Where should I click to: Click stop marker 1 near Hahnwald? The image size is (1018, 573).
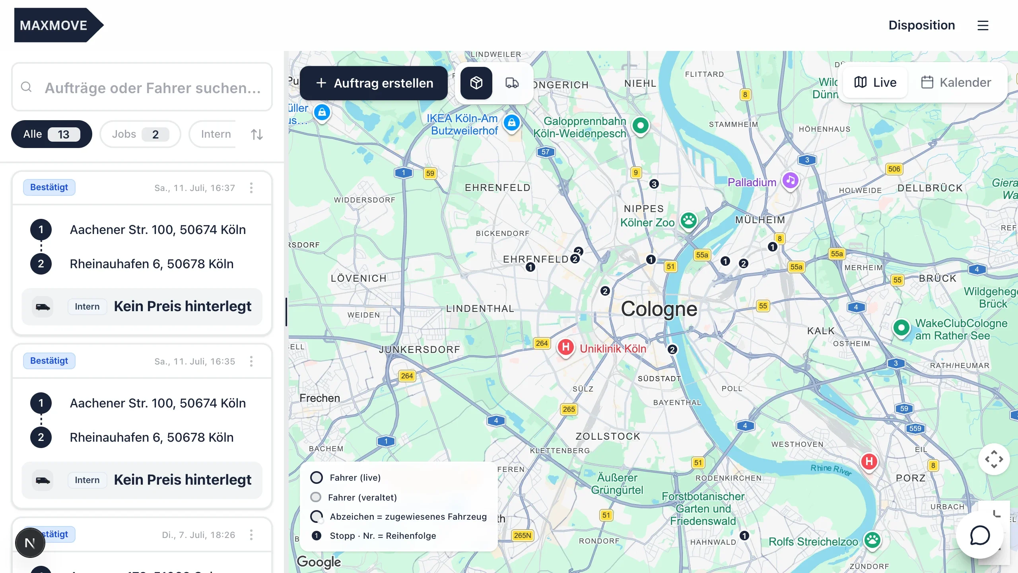point(744,536)
